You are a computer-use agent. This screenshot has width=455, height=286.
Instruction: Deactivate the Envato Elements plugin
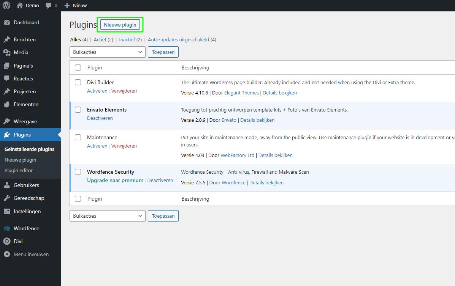(100, 118)
